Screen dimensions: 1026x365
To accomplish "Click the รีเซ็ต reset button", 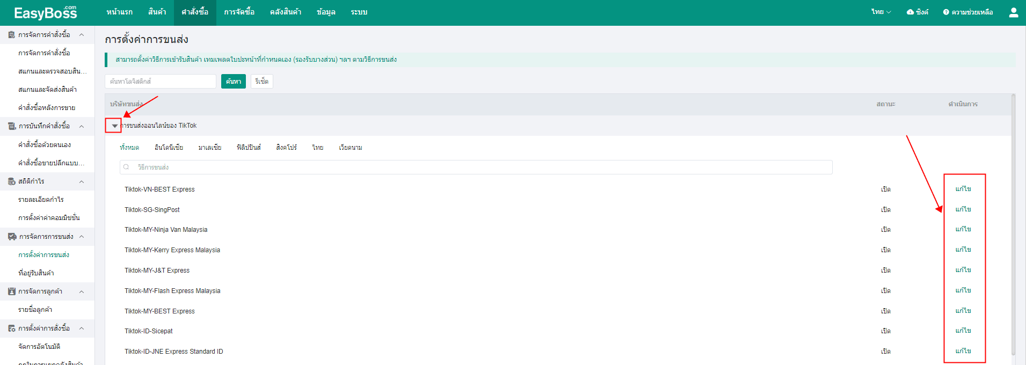I will [261, 82].
